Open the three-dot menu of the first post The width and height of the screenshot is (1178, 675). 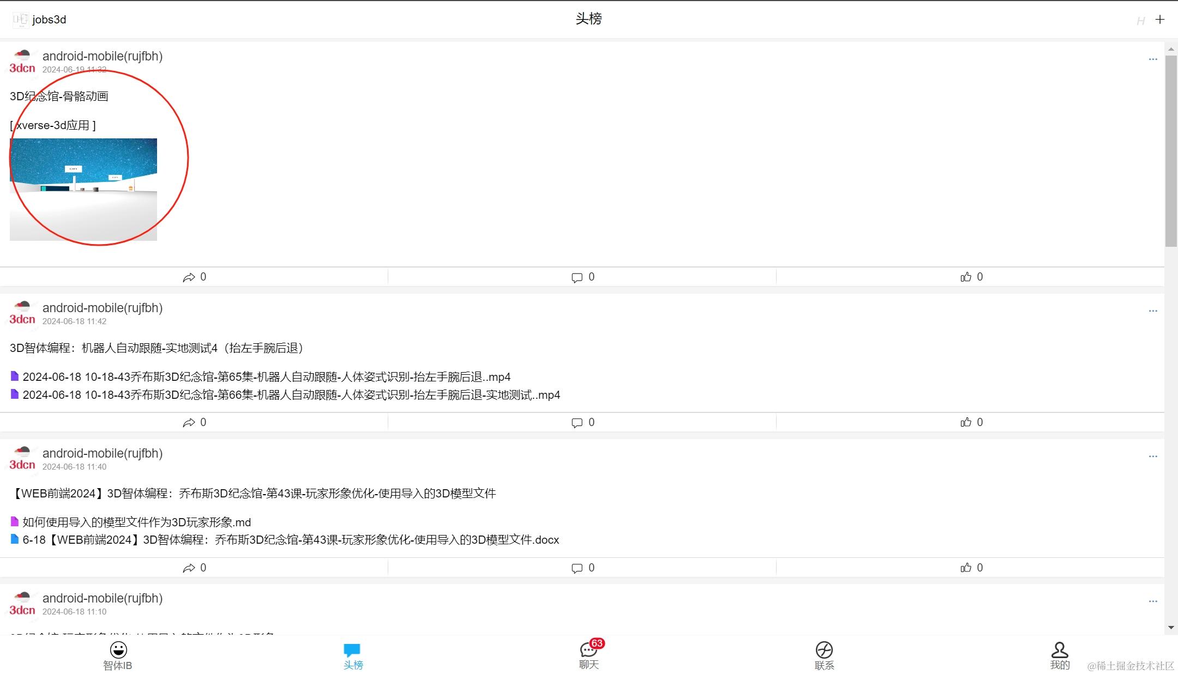[1152, 59]
